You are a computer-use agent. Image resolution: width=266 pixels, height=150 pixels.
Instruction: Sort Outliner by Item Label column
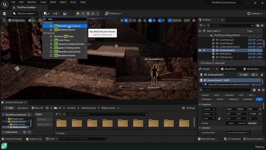coord(214,31)
